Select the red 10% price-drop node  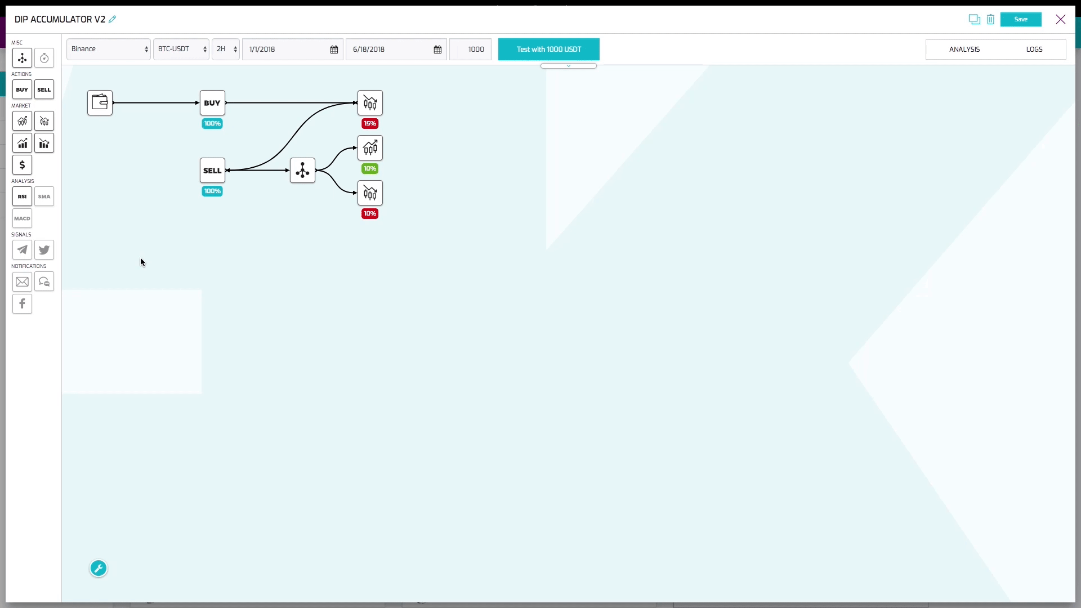pos(370,193)
